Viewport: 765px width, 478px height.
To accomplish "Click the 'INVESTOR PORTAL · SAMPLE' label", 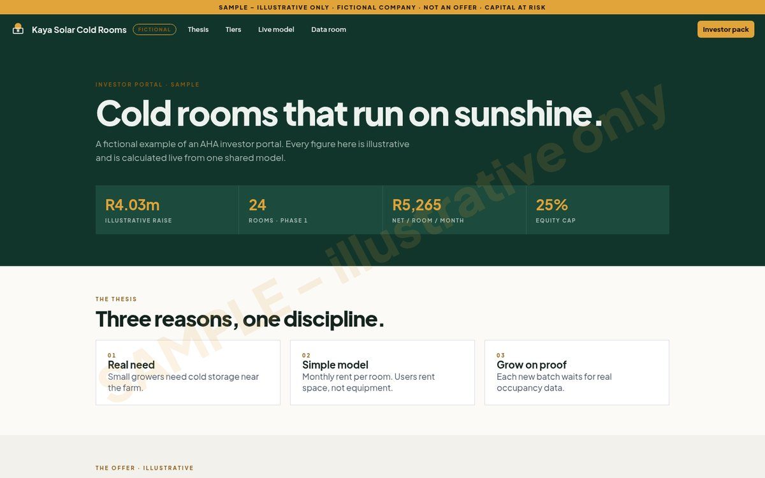I will (147, 84).
